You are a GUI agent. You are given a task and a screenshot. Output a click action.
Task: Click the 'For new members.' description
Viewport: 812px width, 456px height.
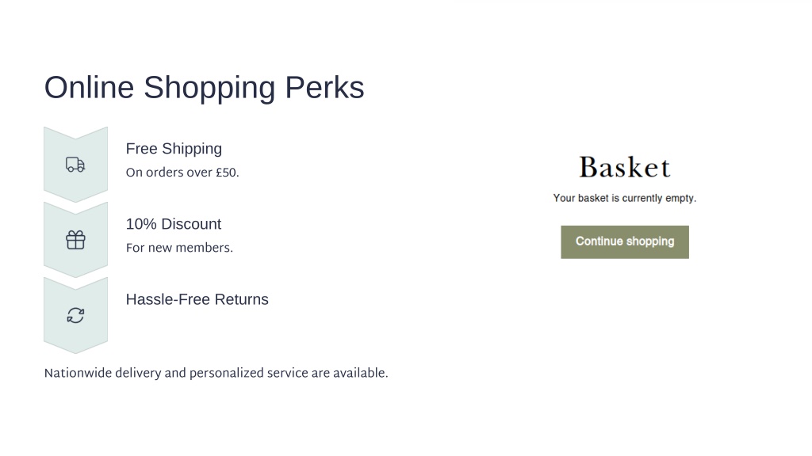(179, 248)
